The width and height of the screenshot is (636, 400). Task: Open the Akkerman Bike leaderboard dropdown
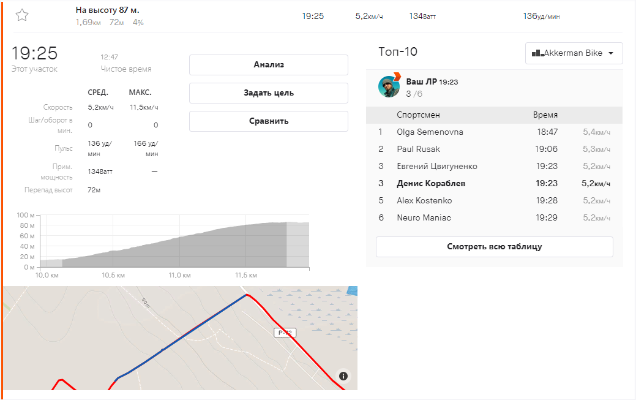click(574, 53)
